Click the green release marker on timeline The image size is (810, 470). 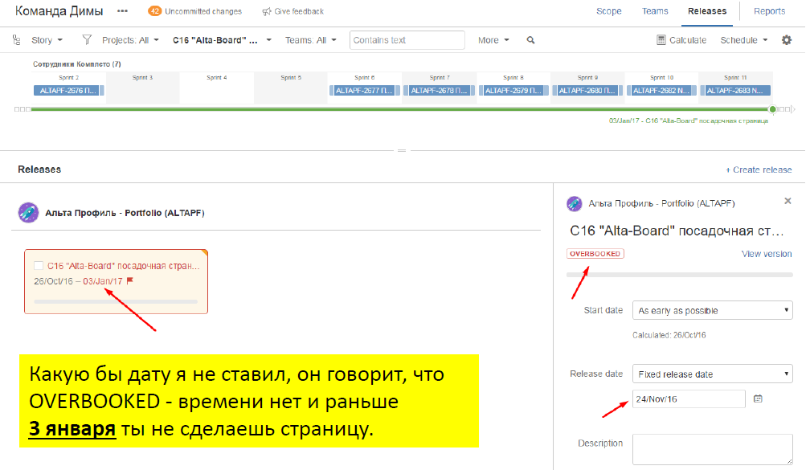772,108
